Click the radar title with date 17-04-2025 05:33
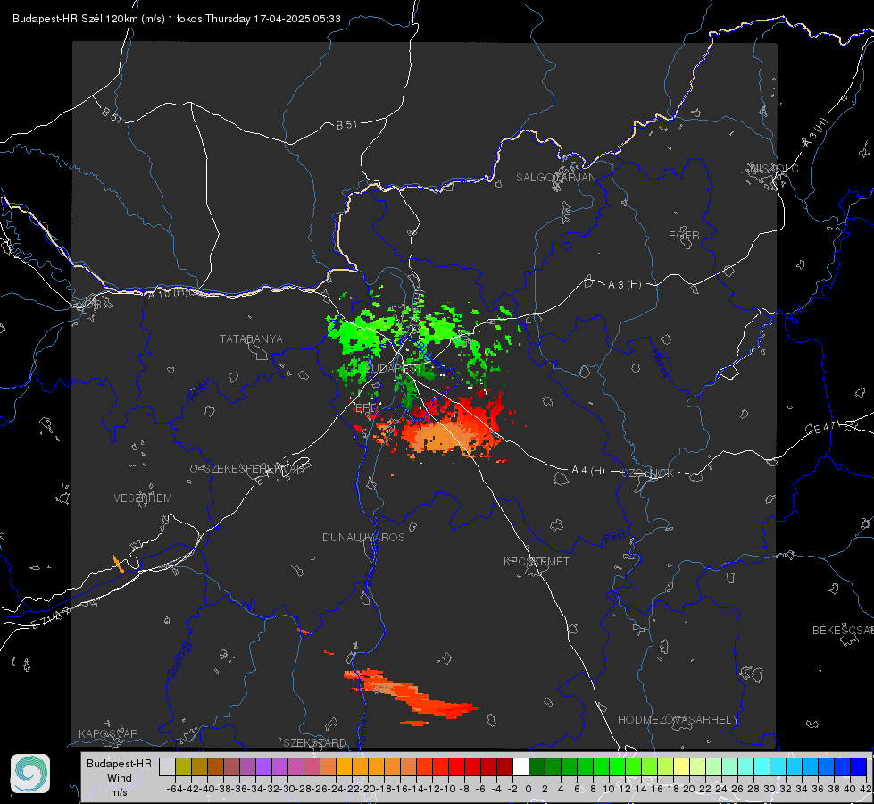Viewport: 874px width, 804px height. click(177, 19)
